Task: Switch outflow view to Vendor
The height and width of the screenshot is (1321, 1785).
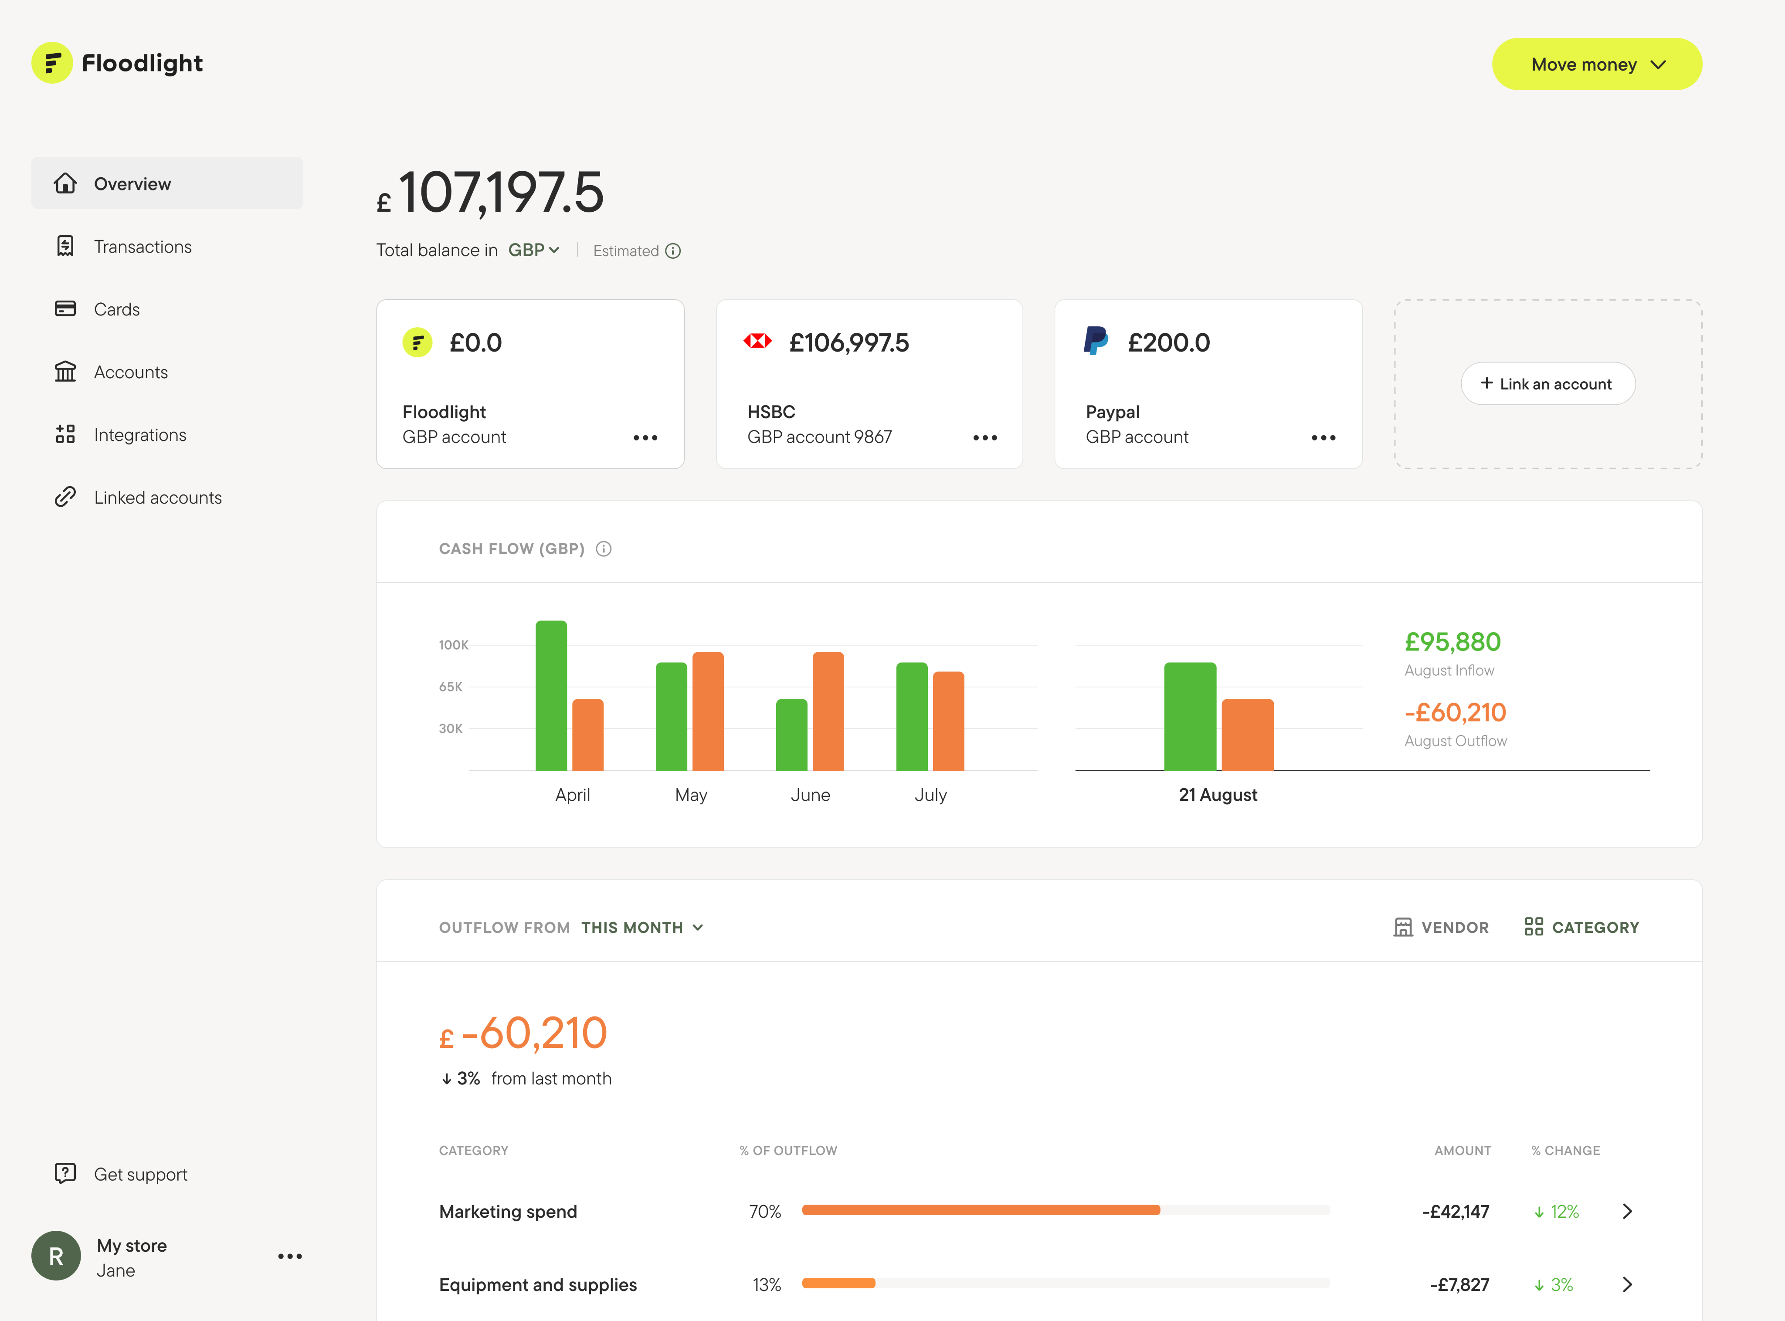Action: click(1441, 928)
